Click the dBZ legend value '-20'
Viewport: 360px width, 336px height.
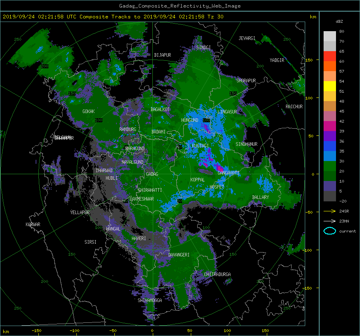click(x=343, y=201)
